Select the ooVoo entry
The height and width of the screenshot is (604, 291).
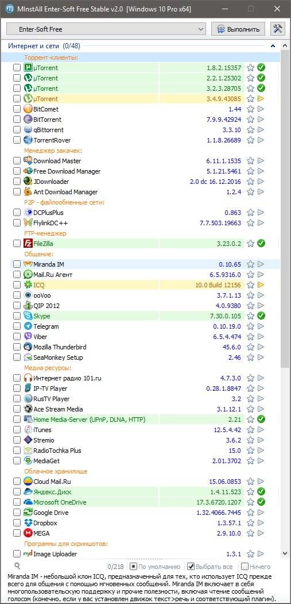click(42, 295)
